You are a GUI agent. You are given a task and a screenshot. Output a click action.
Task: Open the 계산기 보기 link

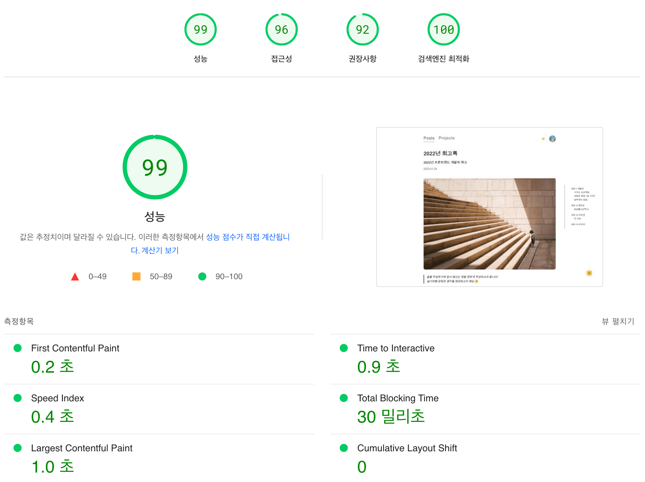tap(160, 250)
